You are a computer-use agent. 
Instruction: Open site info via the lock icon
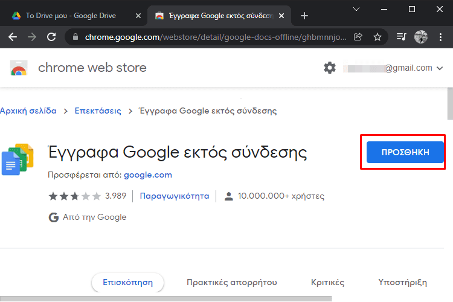coord(75,37)
